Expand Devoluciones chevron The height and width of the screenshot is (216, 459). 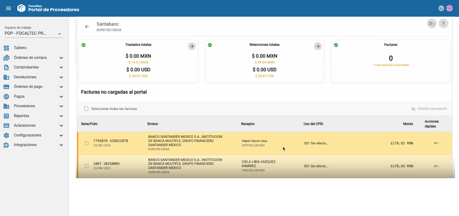(x=61, y=77)
